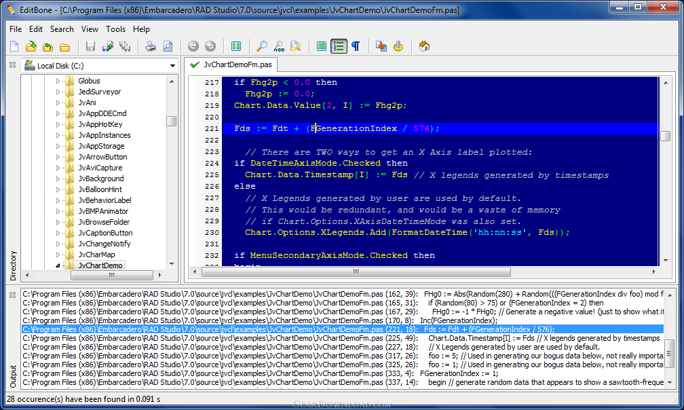Open the File menu

coord(16,29)
